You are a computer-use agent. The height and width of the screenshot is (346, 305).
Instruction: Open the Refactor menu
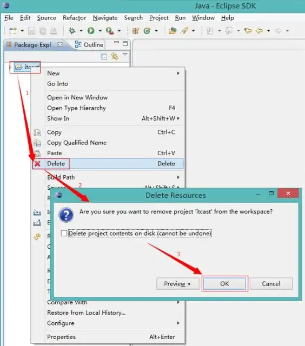[x=75, y=18]
